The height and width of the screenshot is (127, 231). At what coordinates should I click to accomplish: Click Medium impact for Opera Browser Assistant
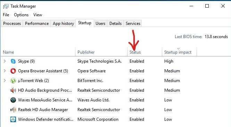[x=172, y=71]
